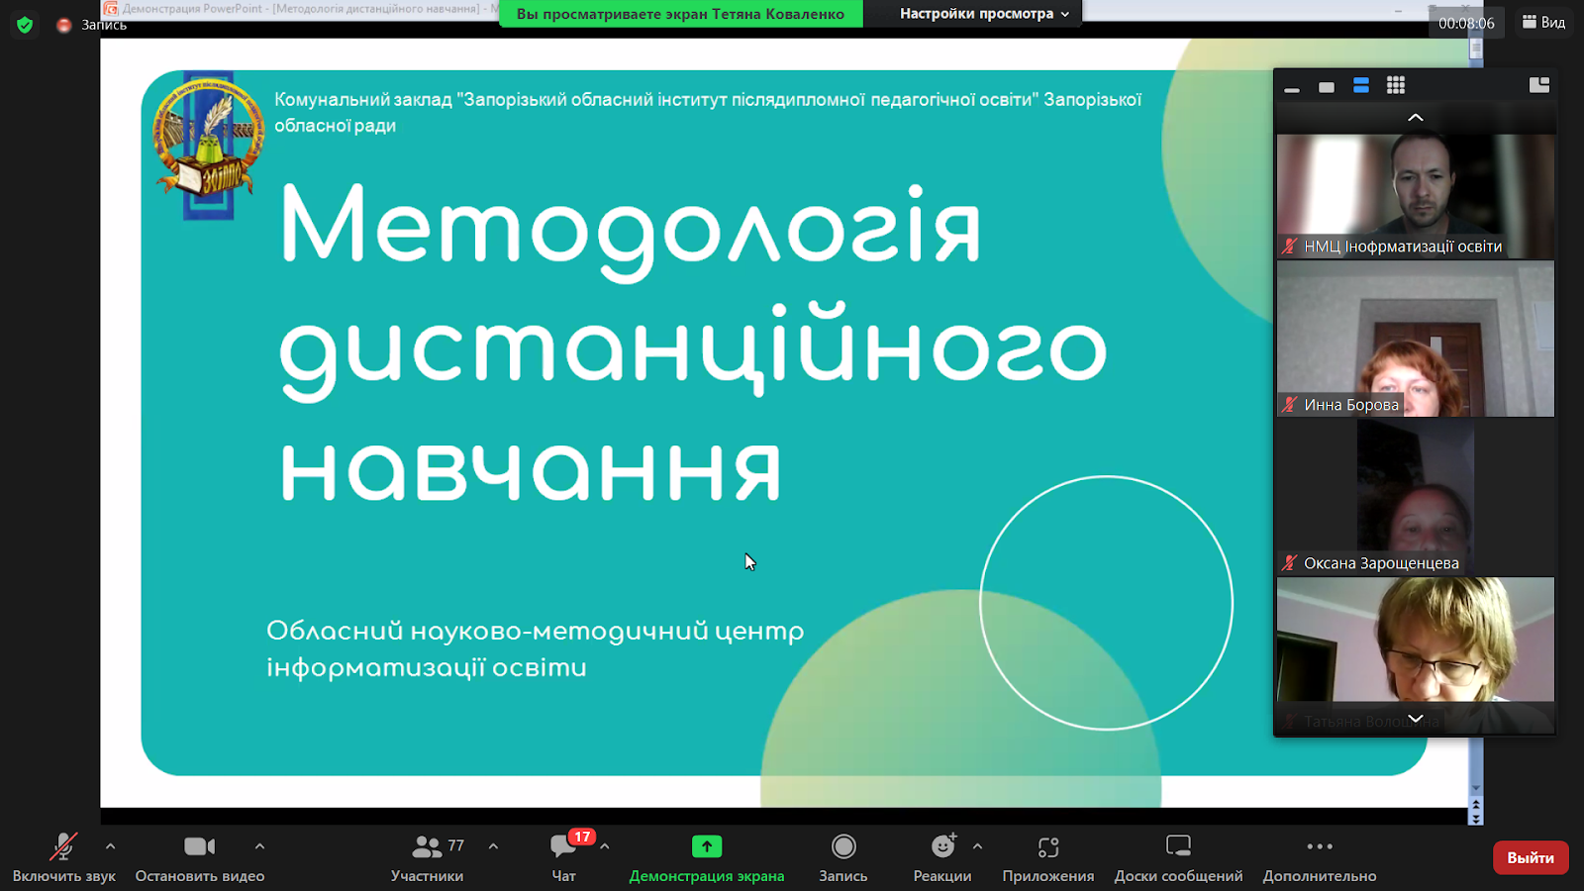Screen dimensions: 1584x891
Task: Open Участники participants panel
Action: click(428, 857)
